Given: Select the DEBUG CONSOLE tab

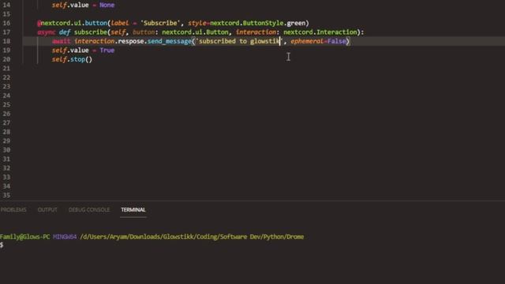Looking at the screenshot, I should (89, 210).
